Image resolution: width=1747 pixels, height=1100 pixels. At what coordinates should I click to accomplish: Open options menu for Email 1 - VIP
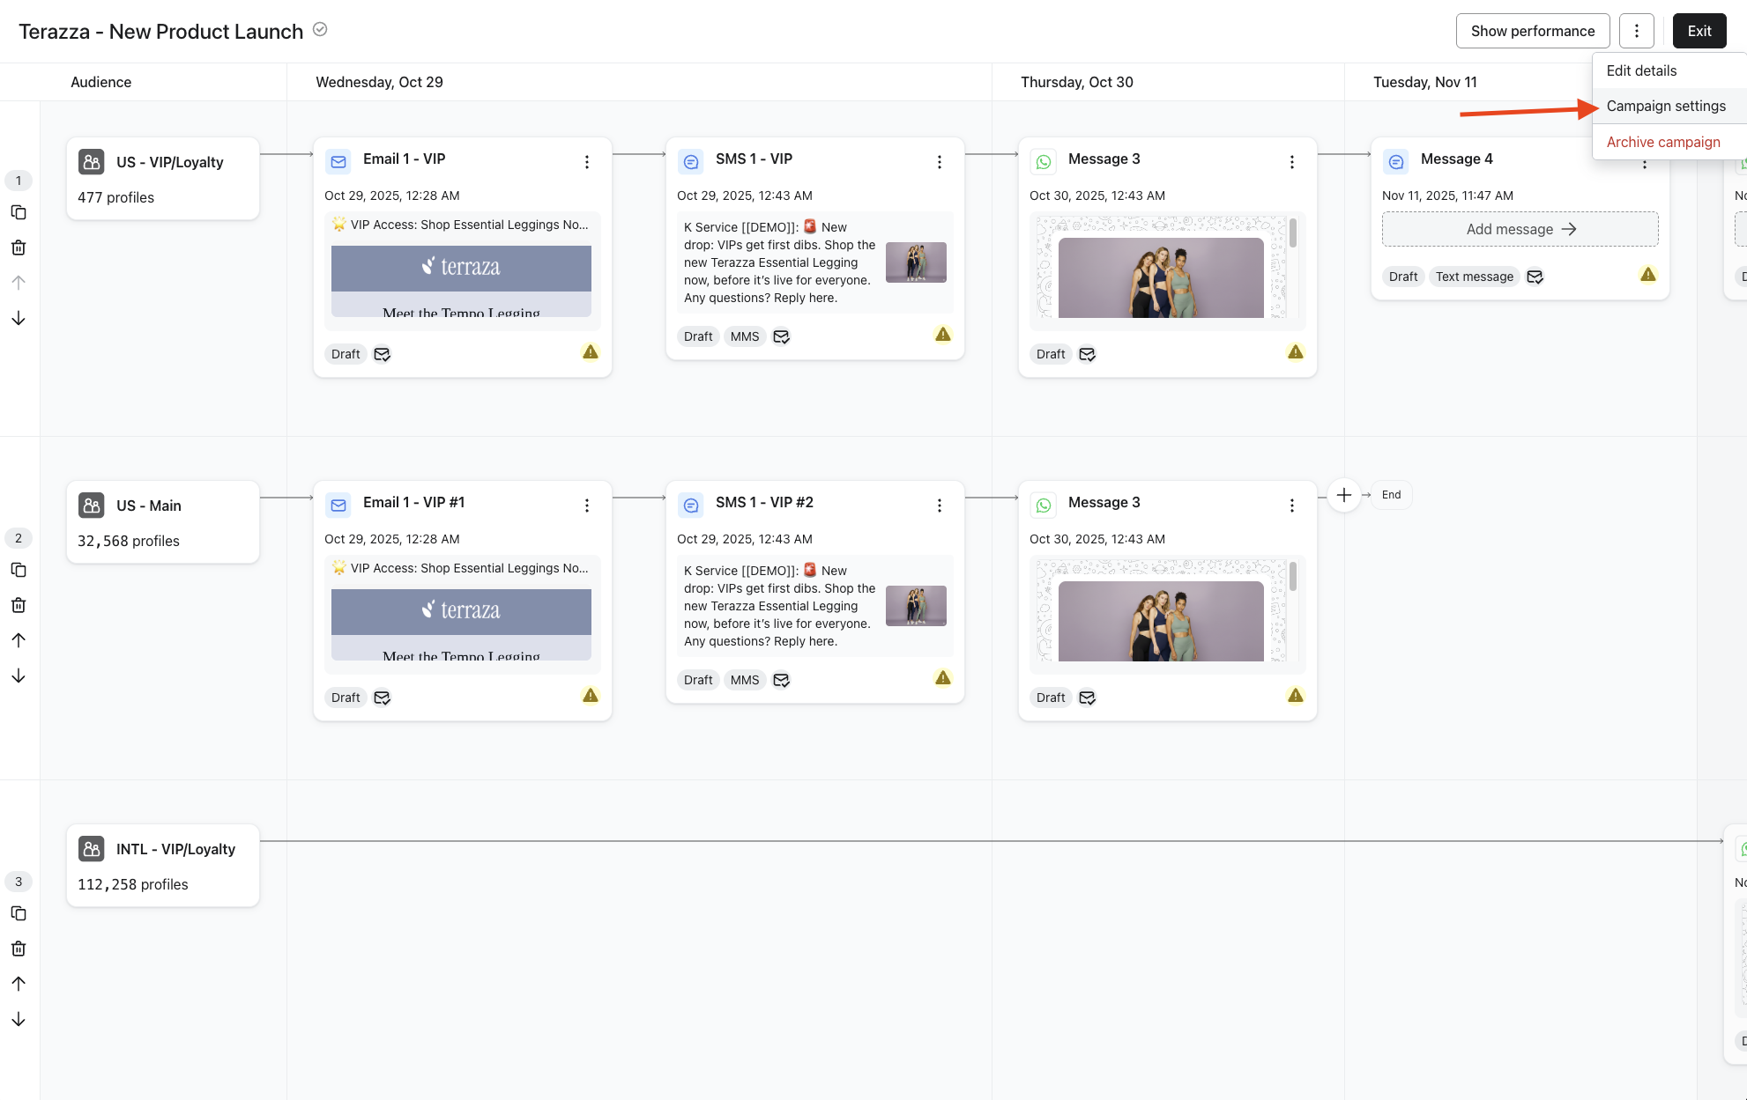tap(587, 162)
